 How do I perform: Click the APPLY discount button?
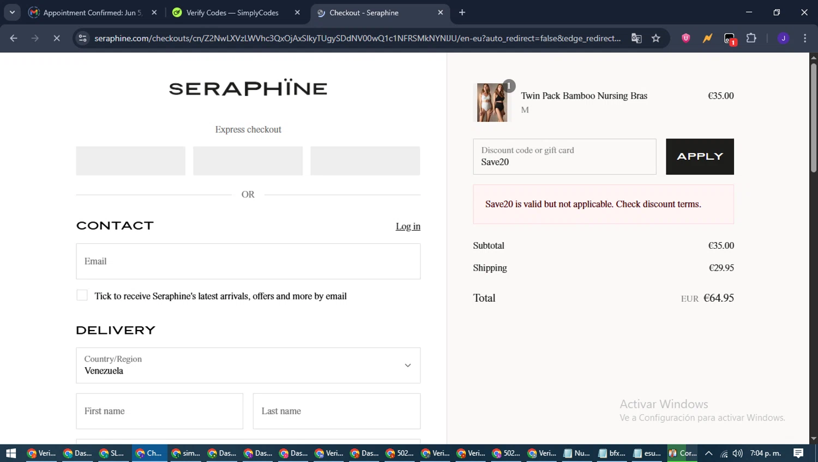pyautogui.click(x=700, y=157)
